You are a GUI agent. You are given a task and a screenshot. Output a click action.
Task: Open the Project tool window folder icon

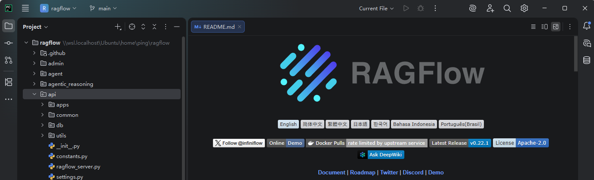click(9, 26)
